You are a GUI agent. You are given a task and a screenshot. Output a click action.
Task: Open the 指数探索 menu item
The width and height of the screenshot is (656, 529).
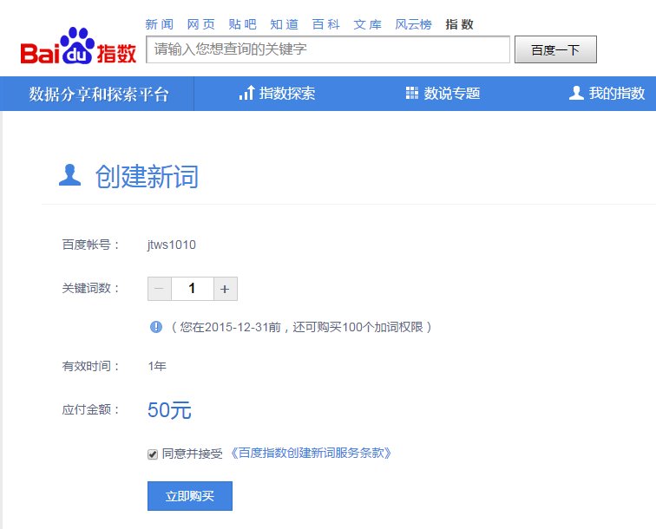tap(277, 93)
